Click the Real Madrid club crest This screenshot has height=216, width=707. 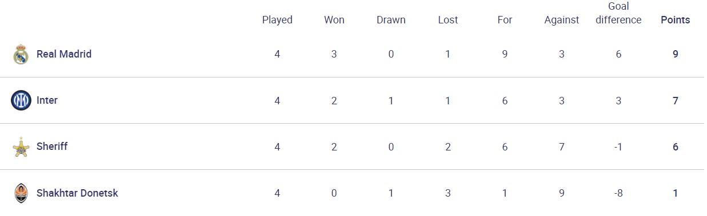(21, 54)
